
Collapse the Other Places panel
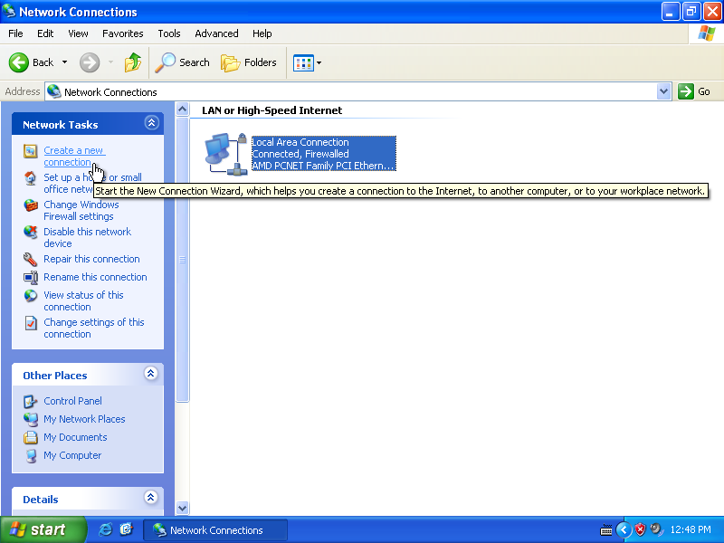pos(151,374)
